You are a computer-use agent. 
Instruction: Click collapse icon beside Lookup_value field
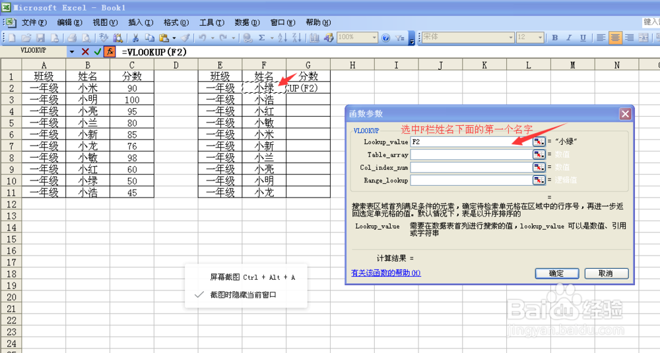[x=539, y=142]
